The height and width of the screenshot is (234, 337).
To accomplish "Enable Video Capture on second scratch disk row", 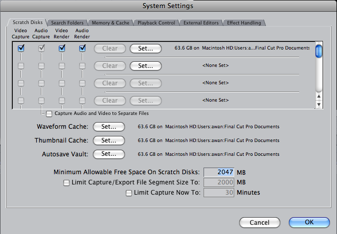I will coord(21,66).
